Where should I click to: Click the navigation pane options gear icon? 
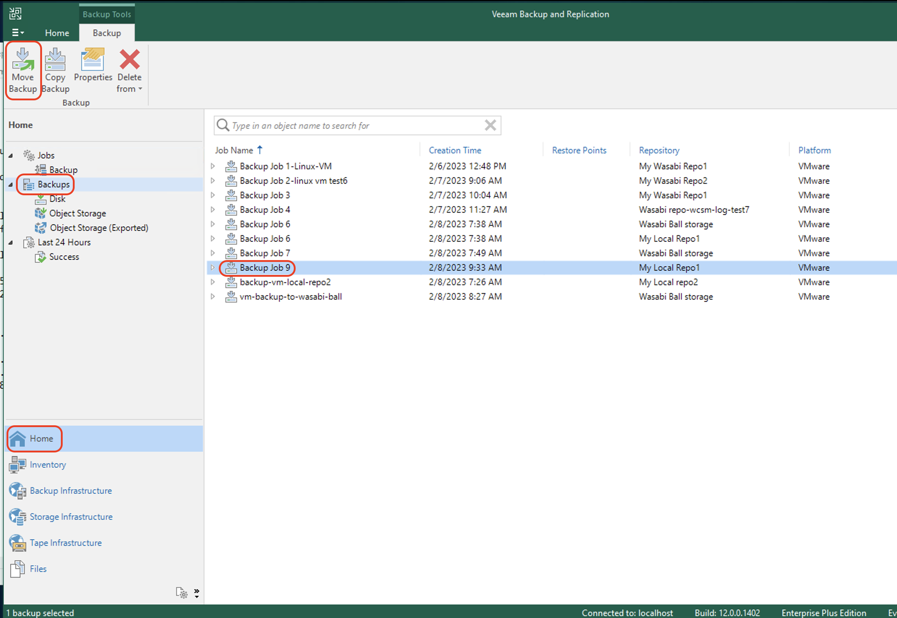tap(182, 592)
